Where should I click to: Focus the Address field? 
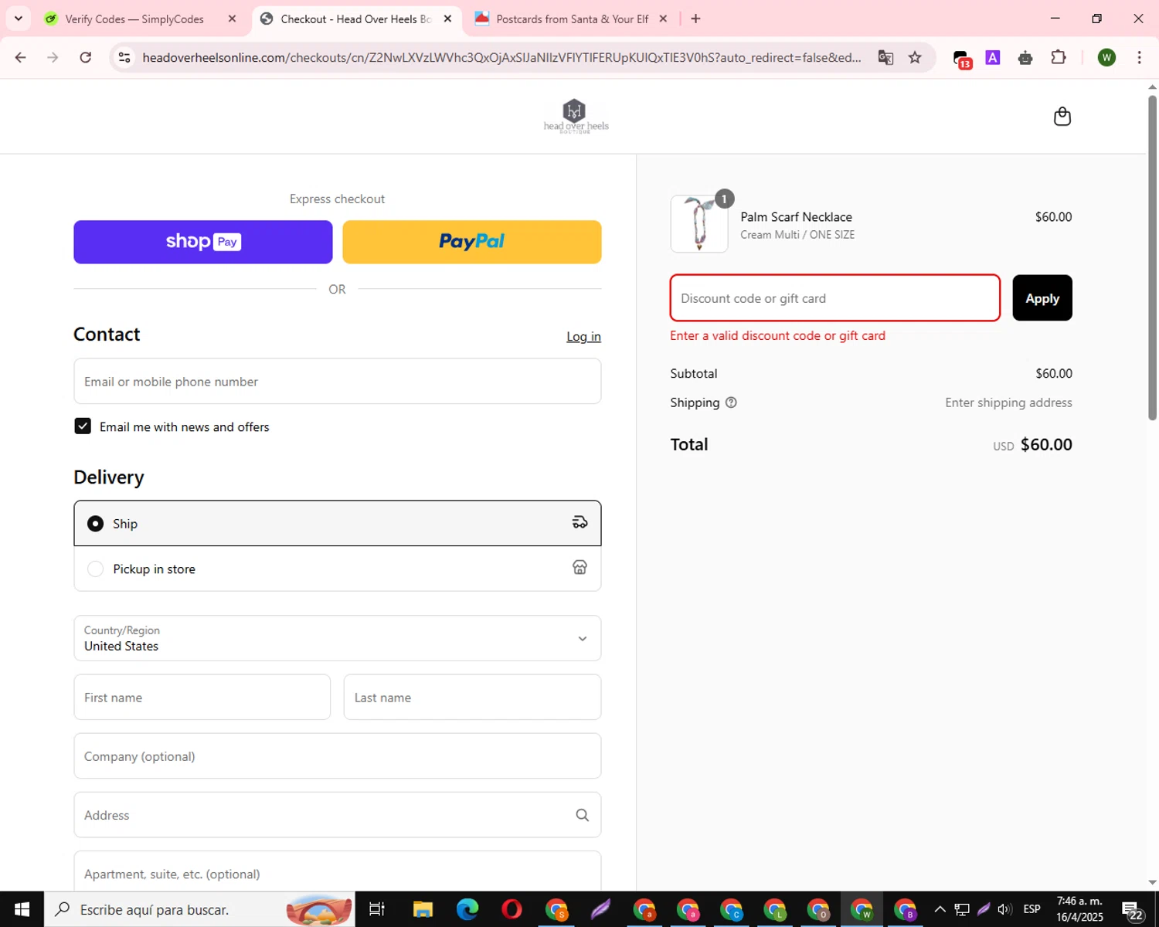point(338,815)
